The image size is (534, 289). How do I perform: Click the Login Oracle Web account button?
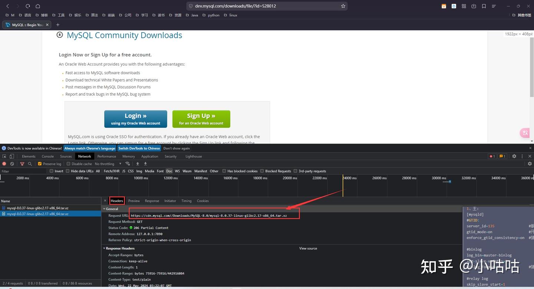point(136,119)
